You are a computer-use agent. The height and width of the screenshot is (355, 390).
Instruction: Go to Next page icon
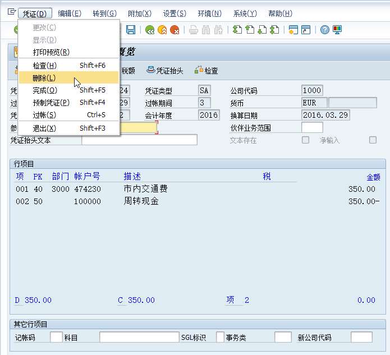262,30
